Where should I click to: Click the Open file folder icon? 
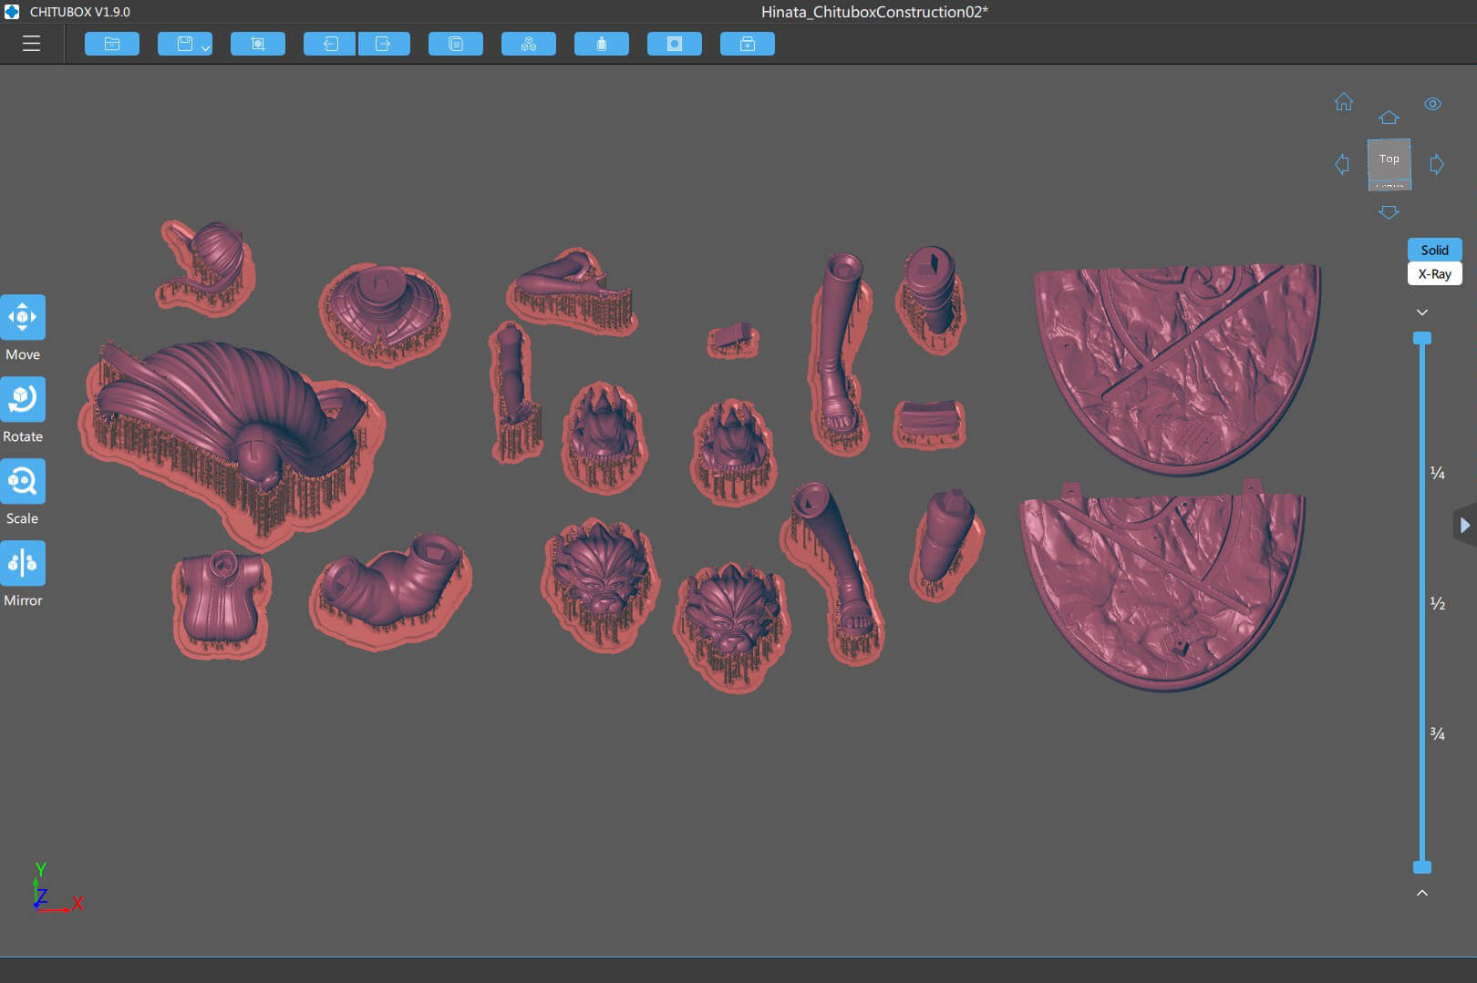click(112, 44)
